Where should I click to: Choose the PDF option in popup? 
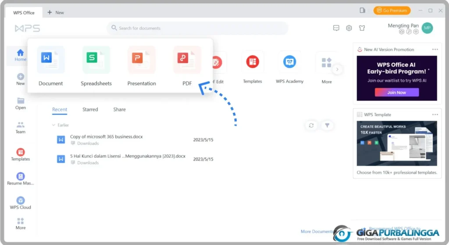[x=187, y=66]
